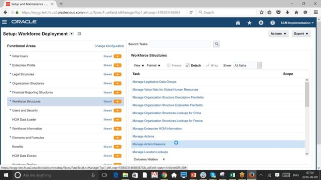Viewport: 321px width, 180px height.
Task: Open Manage Actions task
Action: (143, 136)
